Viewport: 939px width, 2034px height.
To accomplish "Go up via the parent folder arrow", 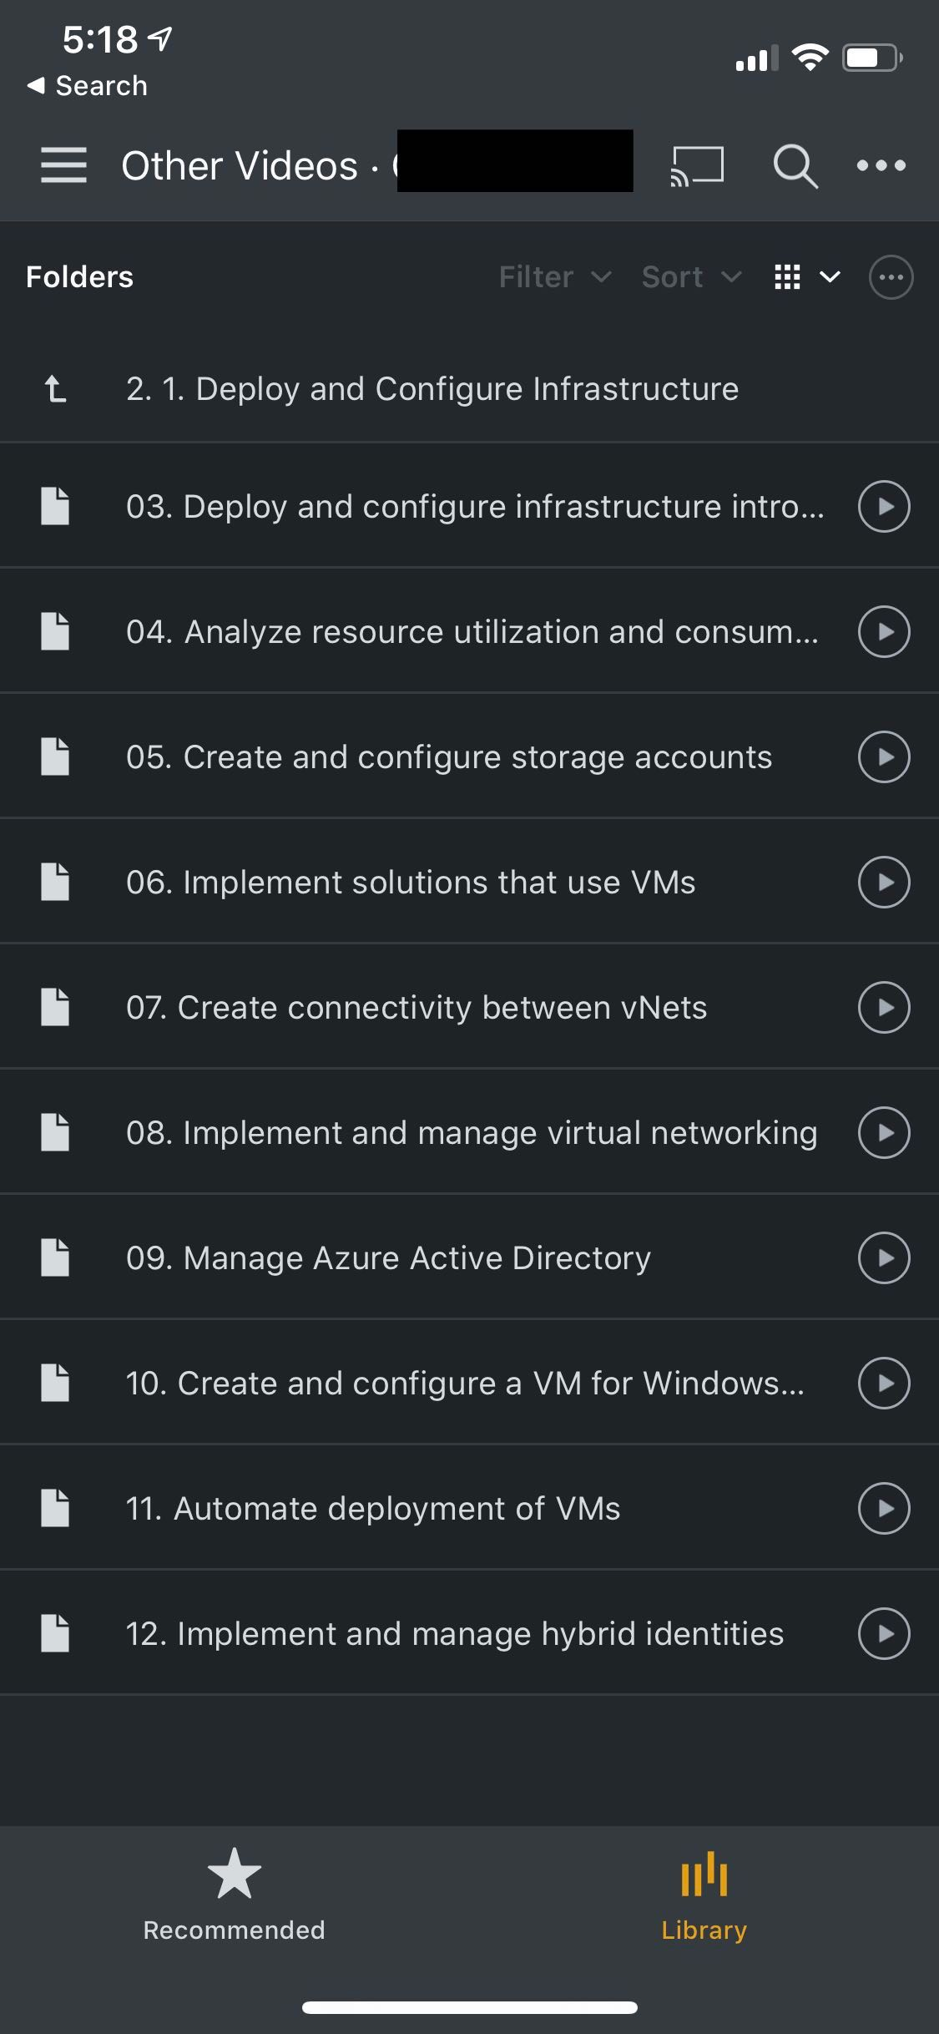I will coord(55,389).
